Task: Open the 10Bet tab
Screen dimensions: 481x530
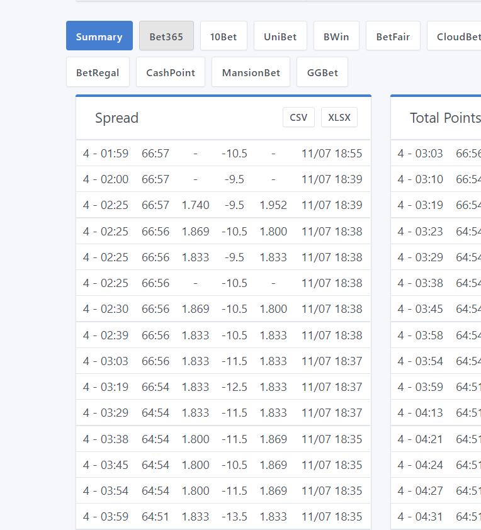Action: click(x=224, y=36)
